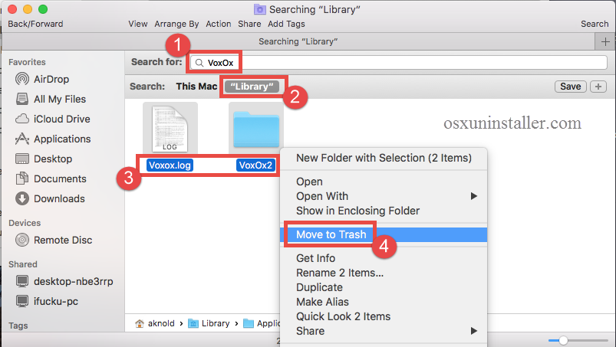
Task: Open AirDrop in the sidebar
Action: [42, 79]
